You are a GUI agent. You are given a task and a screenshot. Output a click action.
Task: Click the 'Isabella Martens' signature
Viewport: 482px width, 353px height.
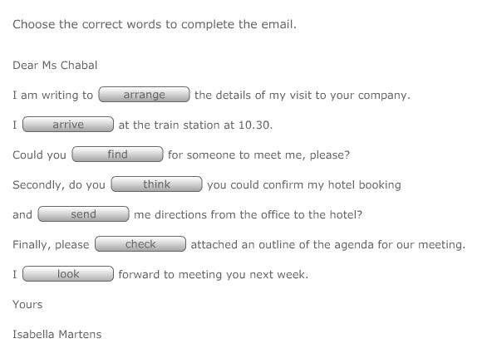[57, 334]
